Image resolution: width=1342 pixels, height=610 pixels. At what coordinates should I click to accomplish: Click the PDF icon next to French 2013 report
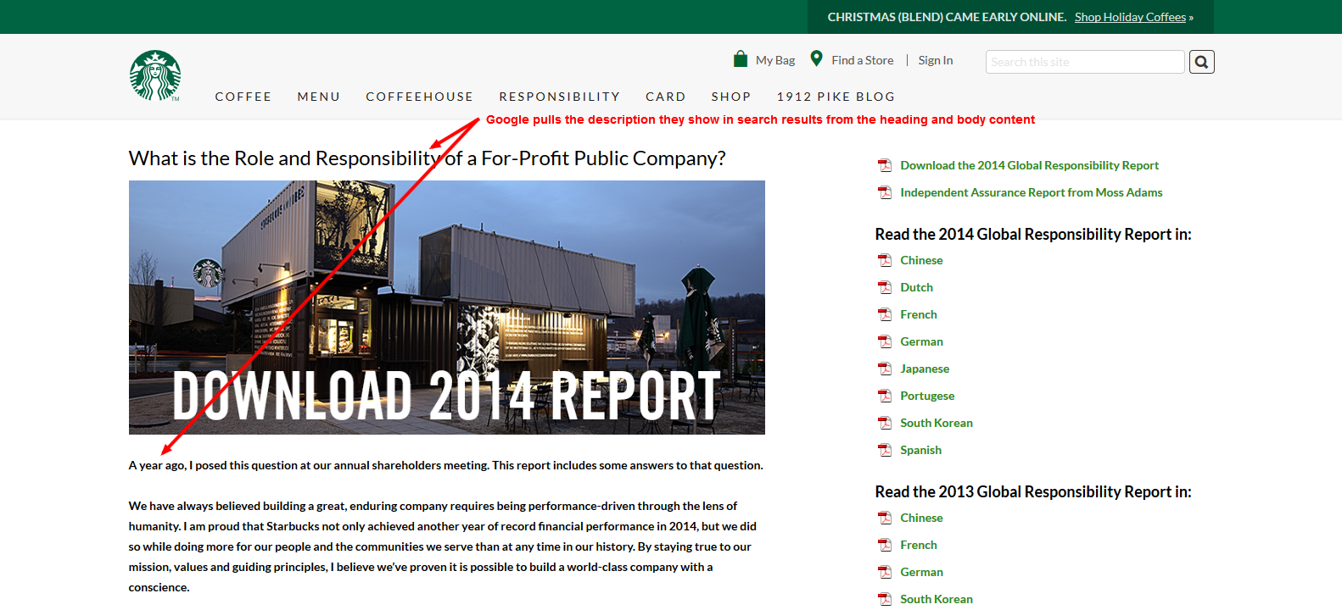[x=885, y=545]
